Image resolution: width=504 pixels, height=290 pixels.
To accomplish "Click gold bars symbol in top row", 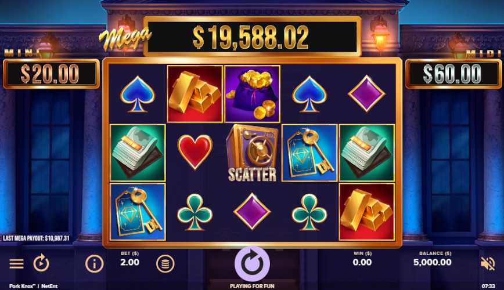I will click(x=195, y=94).
